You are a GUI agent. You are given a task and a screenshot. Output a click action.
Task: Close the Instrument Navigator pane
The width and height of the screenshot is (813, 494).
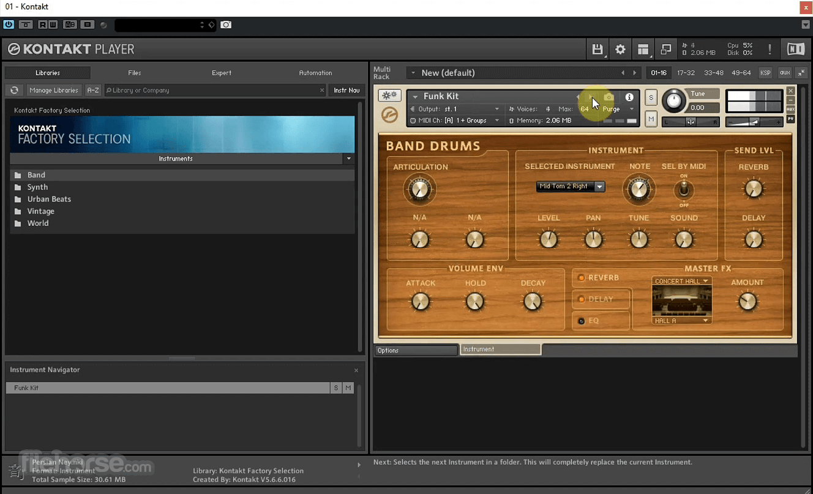click(x=356, y=370)
